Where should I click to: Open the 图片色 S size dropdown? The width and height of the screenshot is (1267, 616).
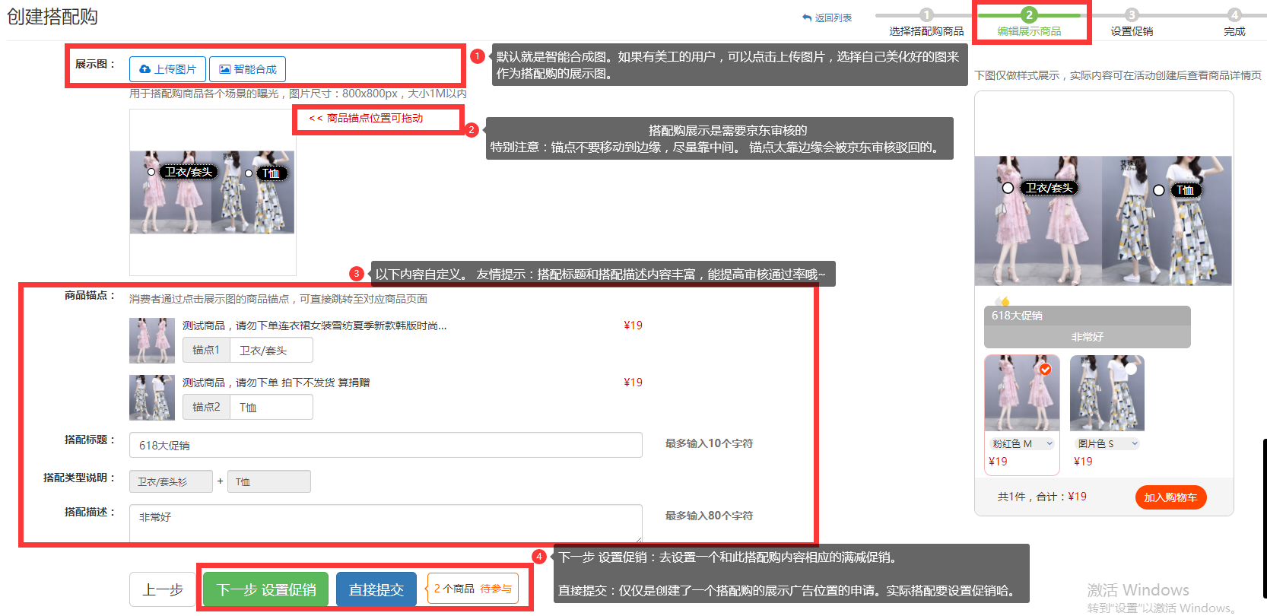[x=1107, y=443]
